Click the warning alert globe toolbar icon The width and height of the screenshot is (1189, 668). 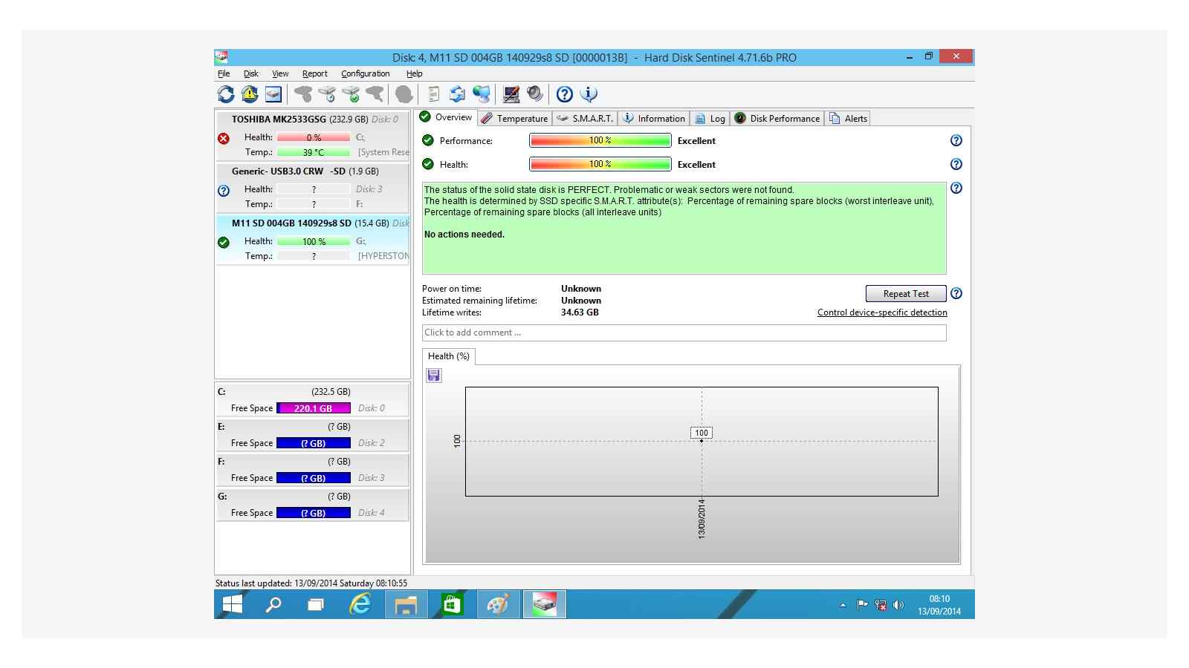pyautogui.click(x=250, y=94)
